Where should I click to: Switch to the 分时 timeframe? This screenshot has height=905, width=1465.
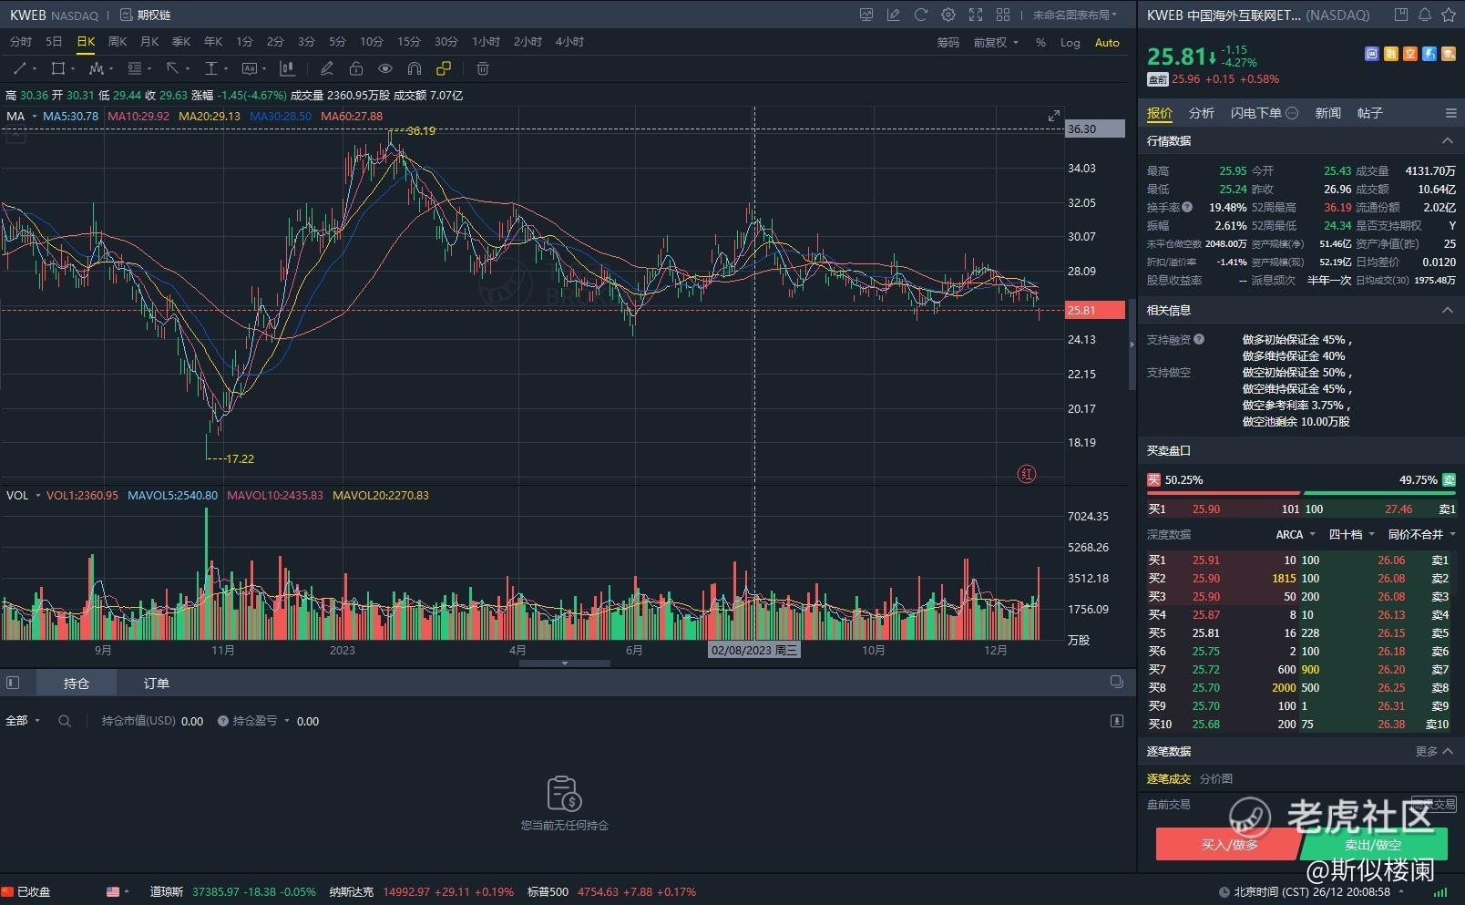[21, 42]
